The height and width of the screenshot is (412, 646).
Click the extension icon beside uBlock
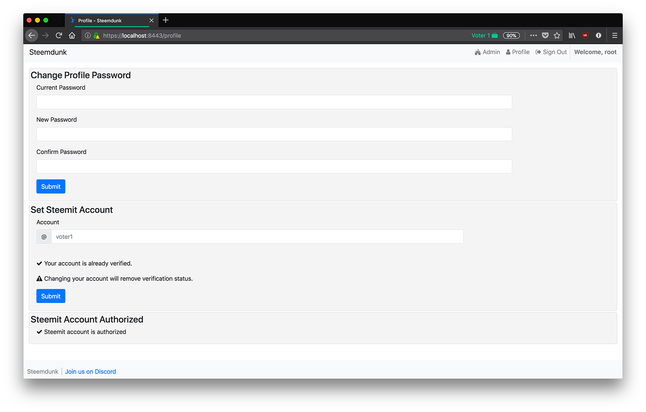click(x=599, y=35)
